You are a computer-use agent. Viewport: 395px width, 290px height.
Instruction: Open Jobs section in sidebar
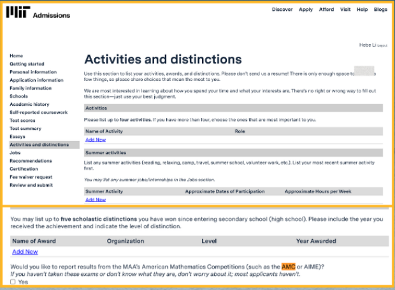15,153
